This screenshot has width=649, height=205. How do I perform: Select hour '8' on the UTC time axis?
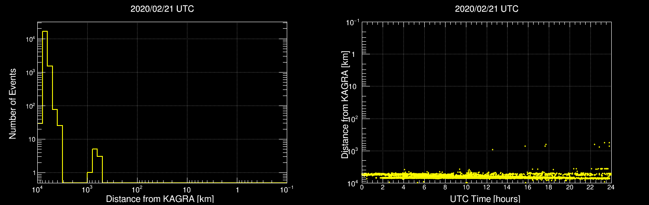445,188
